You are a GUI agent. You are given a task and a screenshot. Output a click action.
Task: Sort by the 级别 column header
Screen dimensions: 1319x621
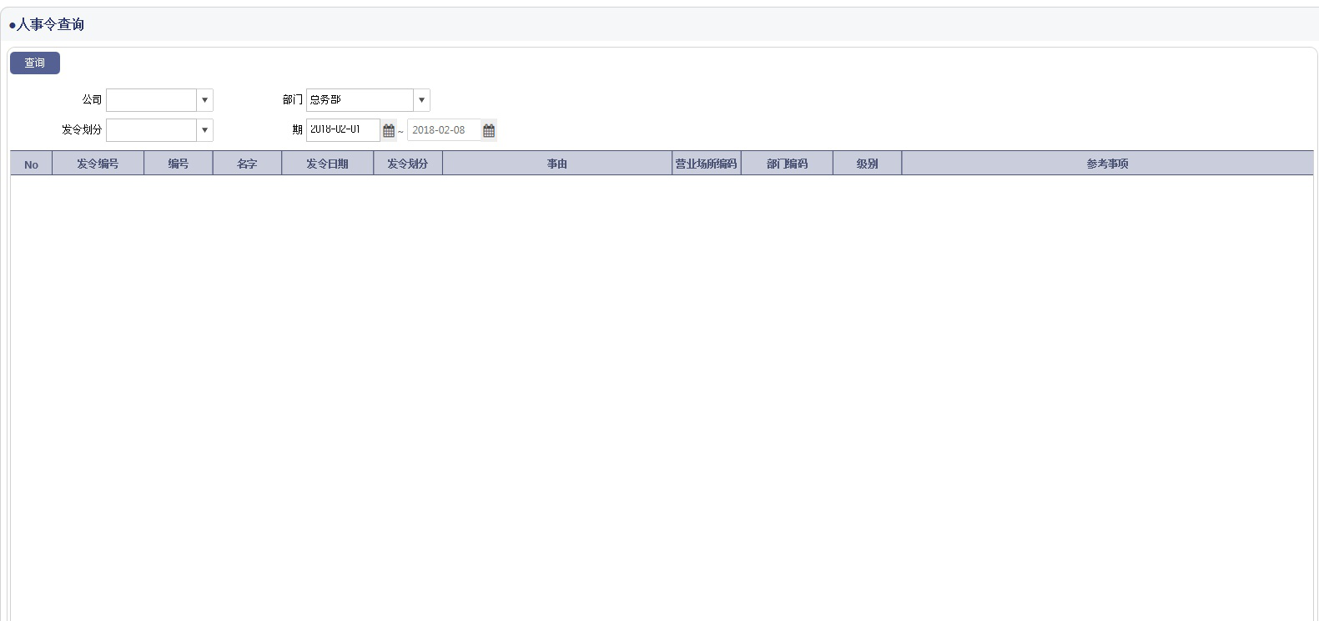[x=867, y=164]
